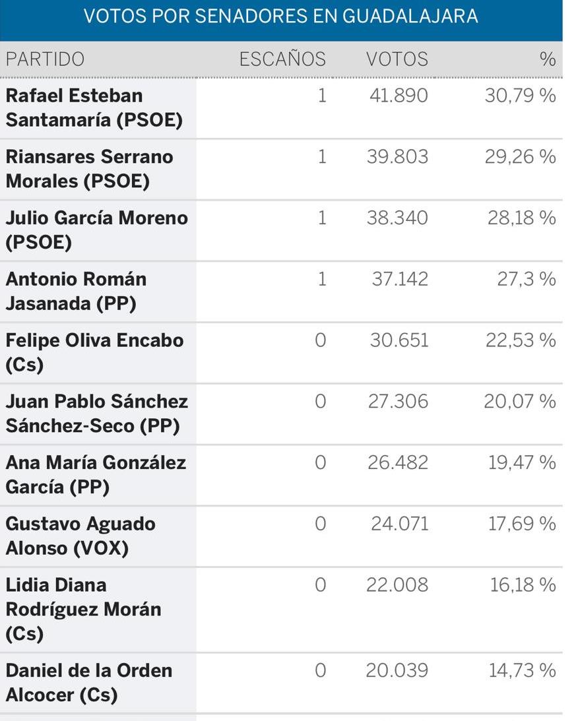Click the table title 'Votos por senadores en Guadalajara'
This screenshot has width=578, height=721.
click(x=280, y=16)
